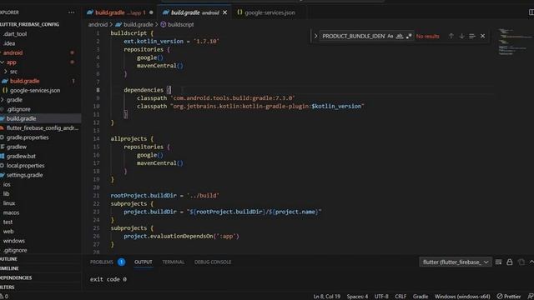Click open log output file icon
Screen dimensions: 534x300
[521, 262]
